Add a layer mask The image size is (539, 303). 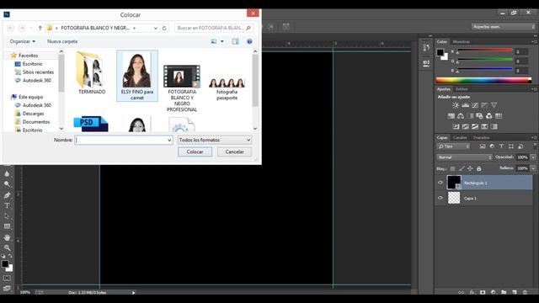483,292
